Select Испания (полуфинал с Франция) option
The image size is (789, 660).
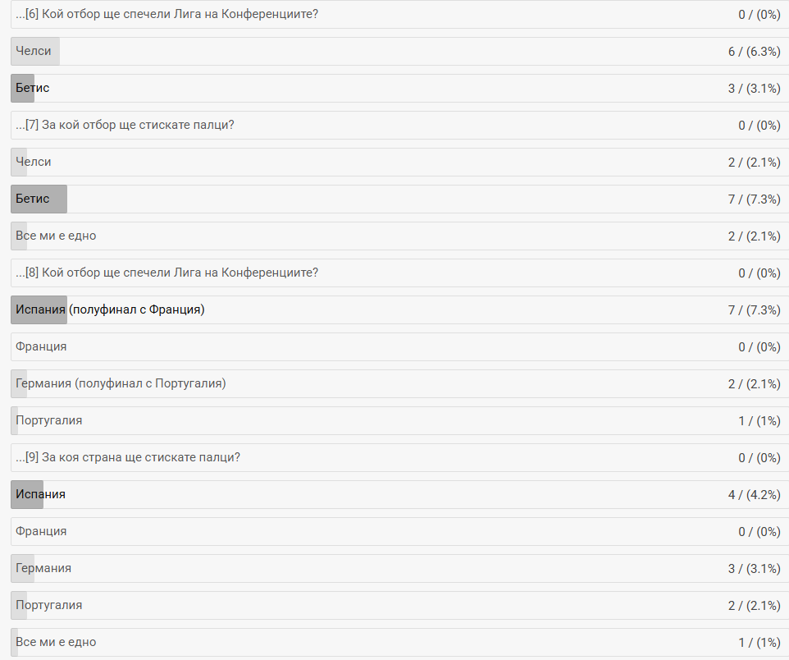[x=399, y=309]
